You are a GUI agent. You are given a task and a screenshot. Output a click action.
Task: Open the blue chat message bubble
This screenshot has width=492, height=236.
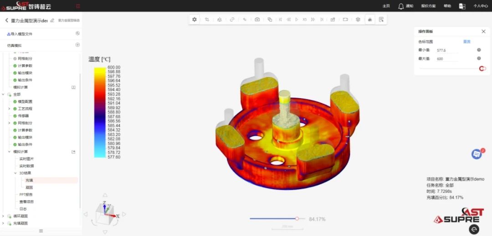click(x=477, y=154)
